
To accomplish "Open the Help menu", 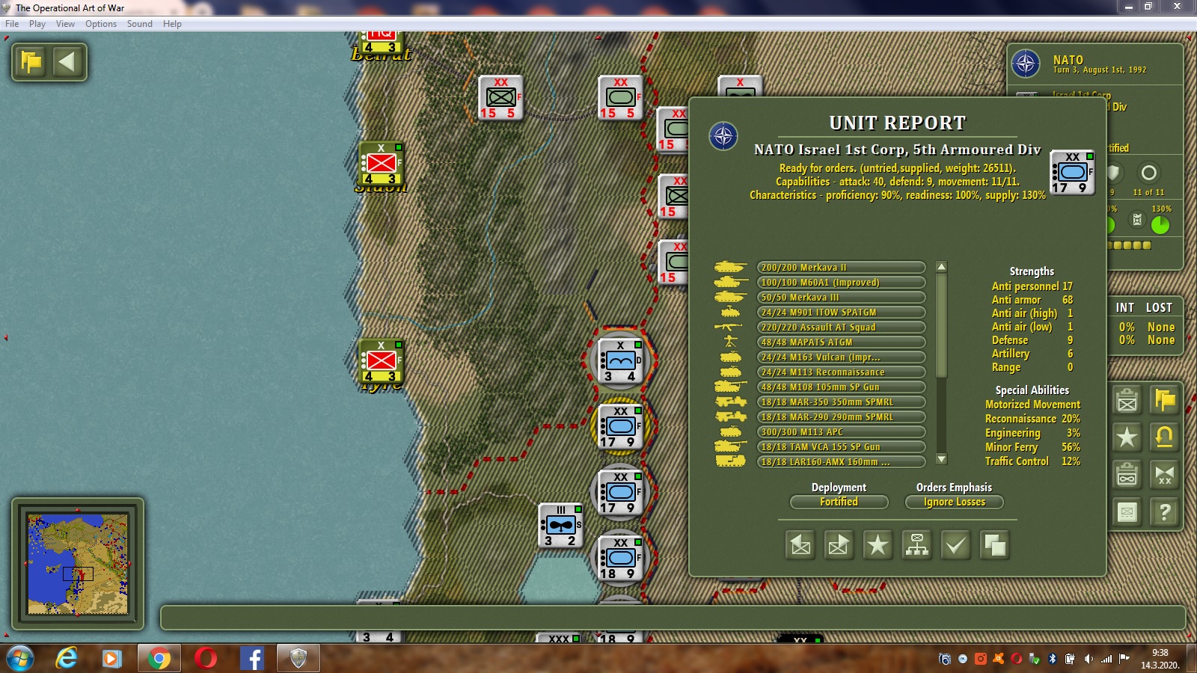I will pyautogui.click(x=172, y=24).
